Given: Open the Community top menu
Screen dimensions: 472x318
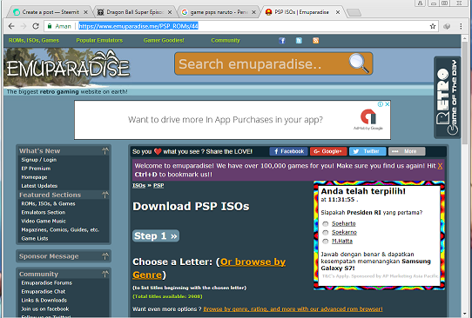Looking at the screenshot, I should pos(226,41).
